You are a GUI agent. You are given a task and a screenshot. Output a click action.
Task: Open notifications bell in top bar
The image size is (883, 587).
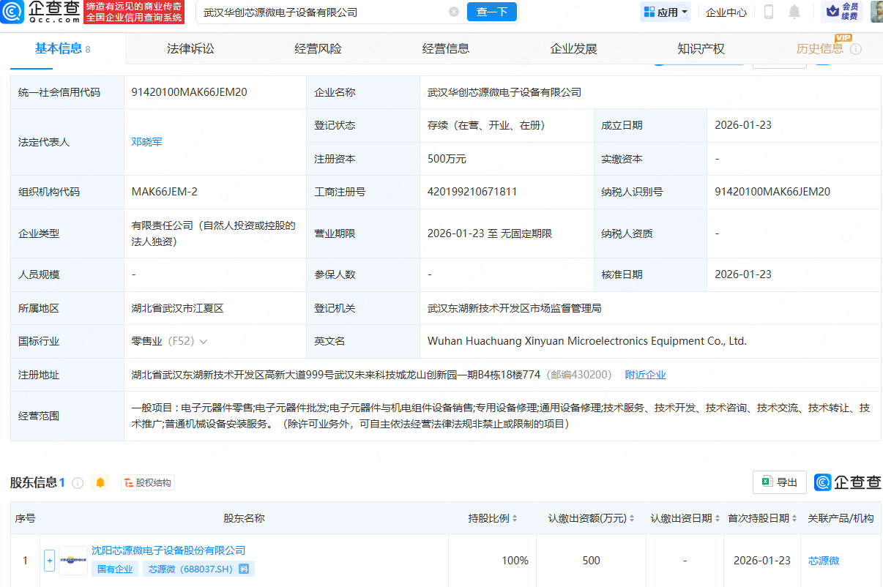(x=794, y=12)
